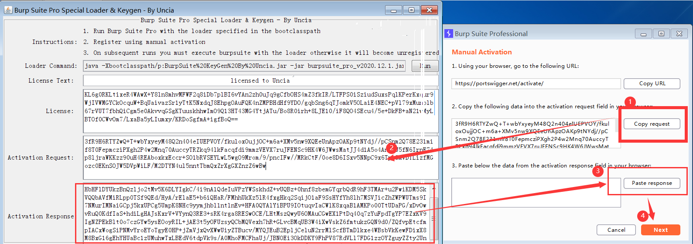The image size is (693, 244).
Task: Minimize the Burp Suite Professional window
Action: (643, 33)
